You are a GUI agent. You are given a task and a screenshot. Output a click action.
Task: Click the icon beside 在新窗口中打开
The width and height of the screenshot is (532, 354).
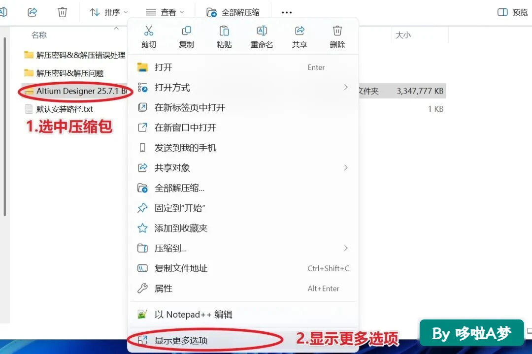pos(142,128)
